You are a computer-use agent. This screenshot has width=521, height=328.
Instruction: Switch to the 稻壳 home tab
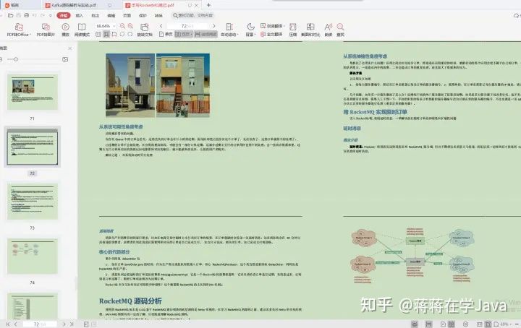point(12,5)
